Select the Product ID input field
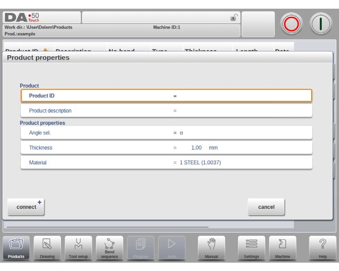This screenshot has height=271, width=339. 166,96
